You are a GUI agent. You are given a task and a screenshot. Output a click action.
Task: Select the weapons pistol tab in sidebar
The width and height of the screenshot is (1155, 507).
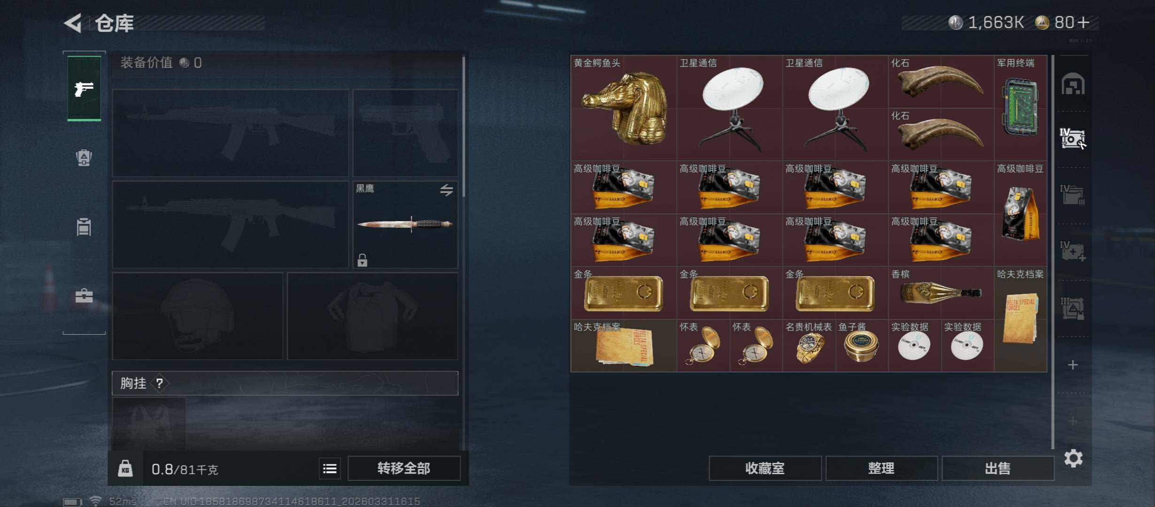[84, 88]
